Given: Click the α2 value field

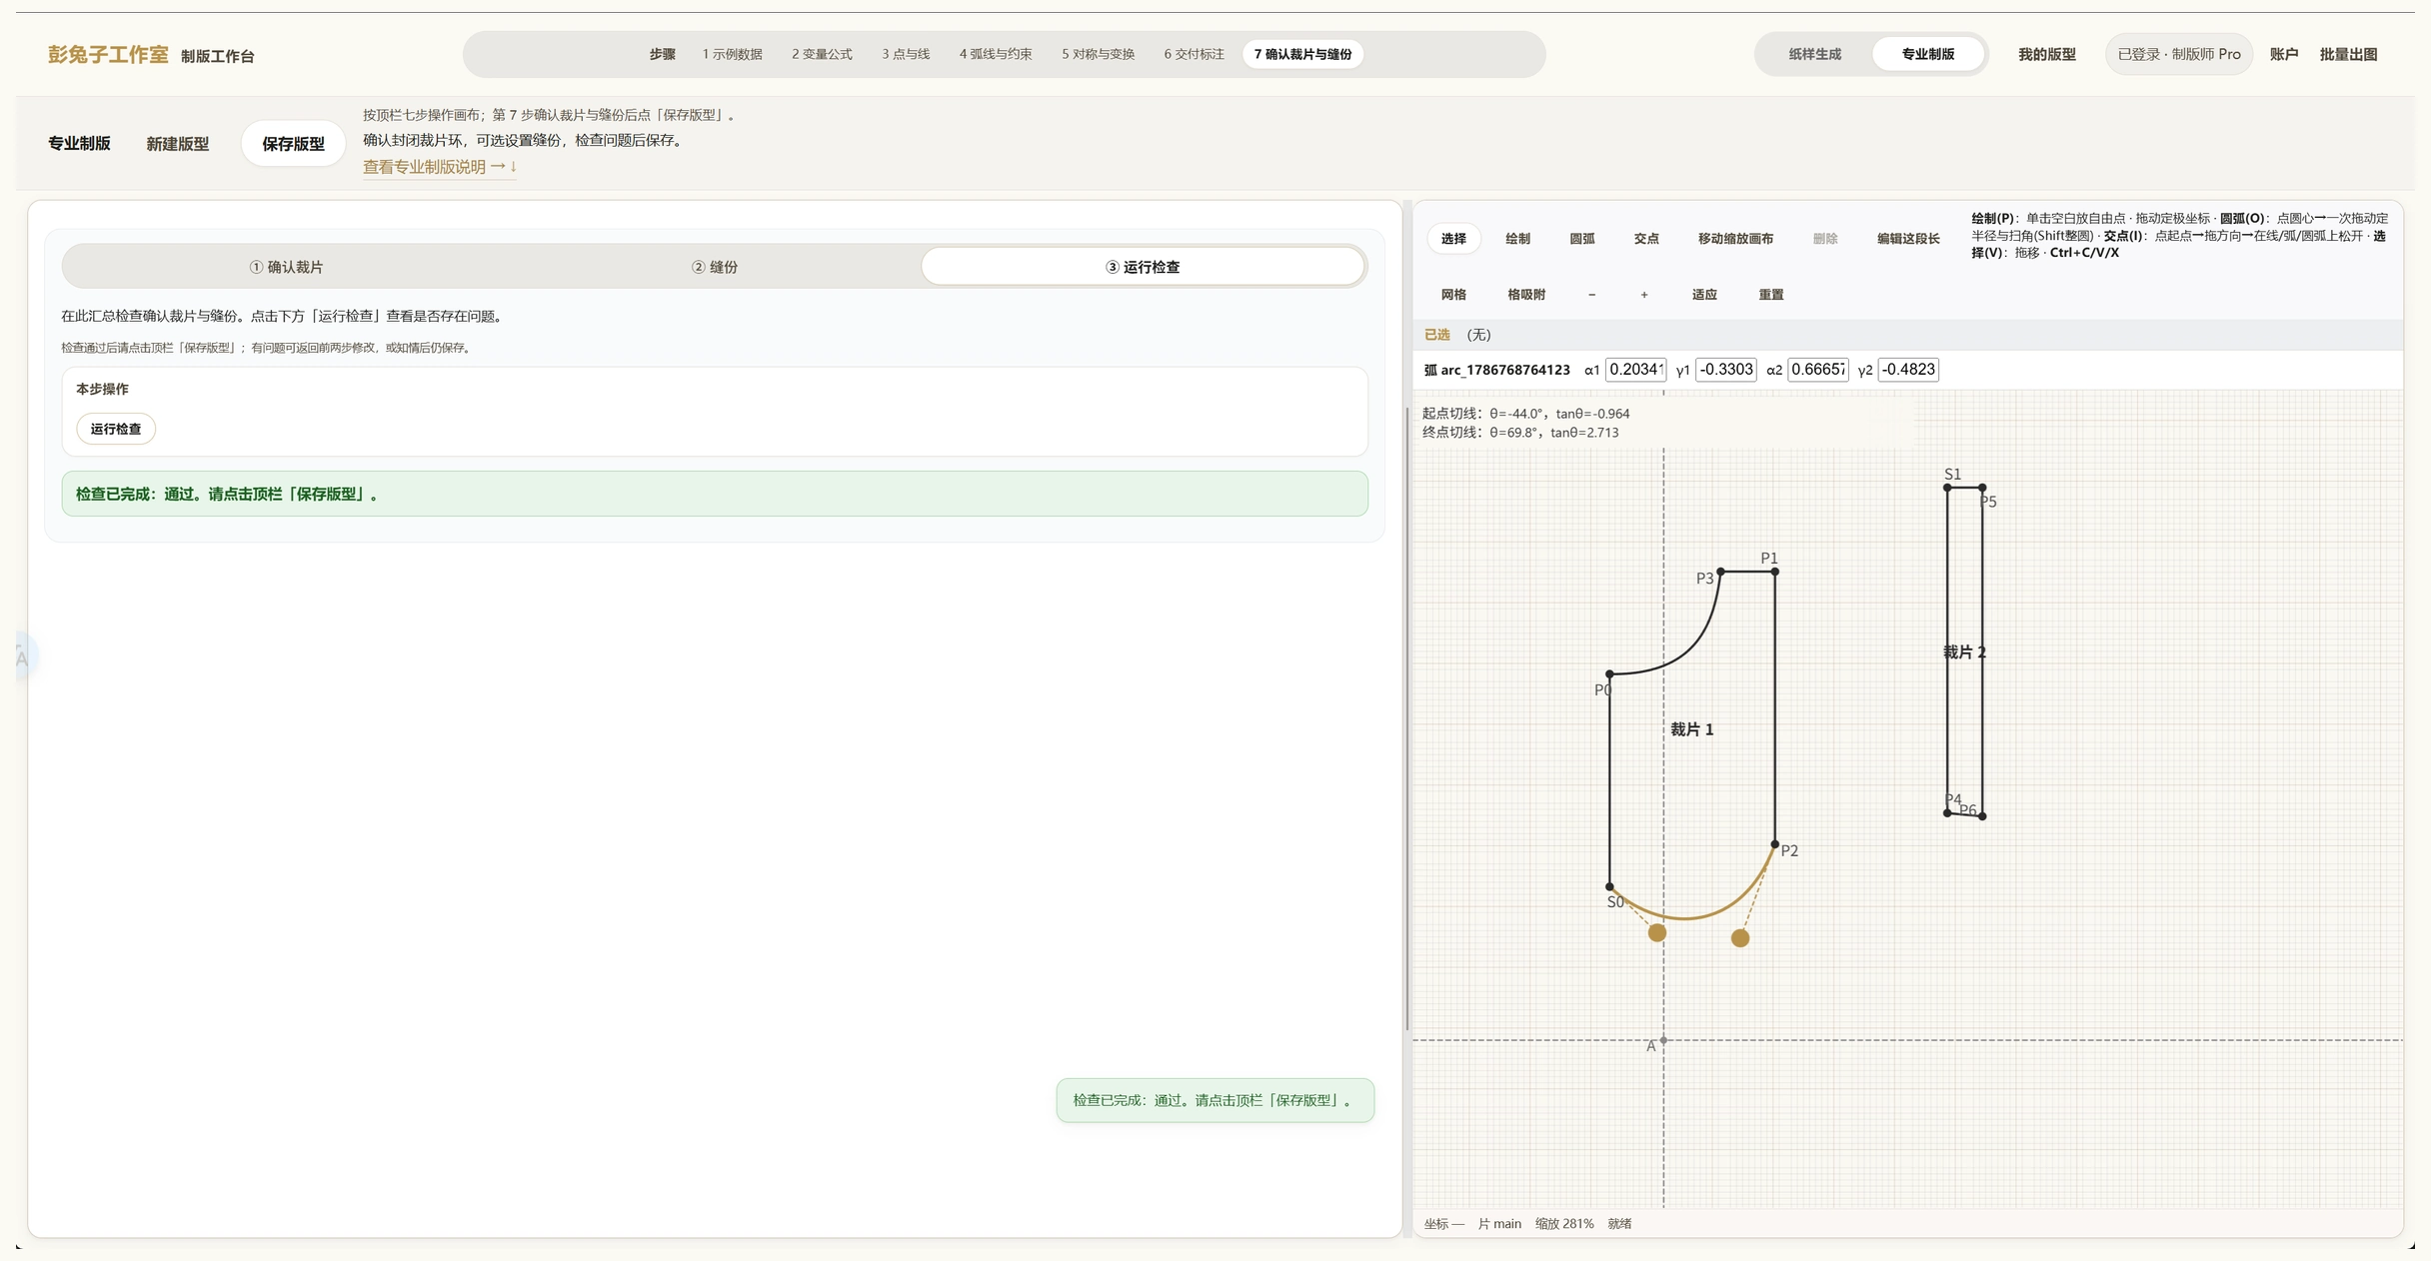Looking at the screenshot, I should pos(1817,370).
